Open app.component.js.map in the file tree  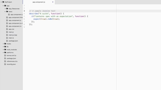tap(16, 23)
